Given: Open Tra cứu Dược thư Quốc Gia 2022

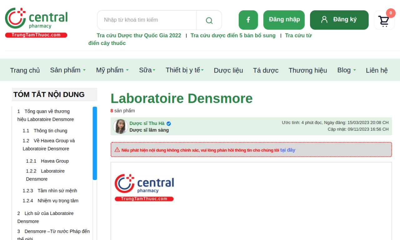Looking at the screenshot, I should tap(139, 35).
